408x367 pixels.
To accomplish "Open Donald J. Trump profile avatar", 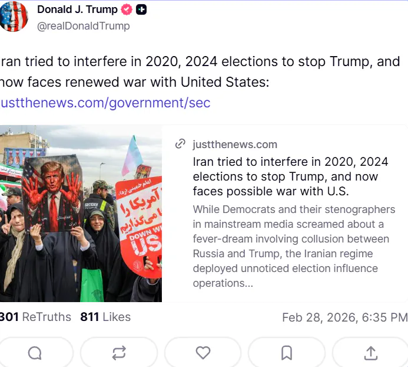I will (14, 16).
